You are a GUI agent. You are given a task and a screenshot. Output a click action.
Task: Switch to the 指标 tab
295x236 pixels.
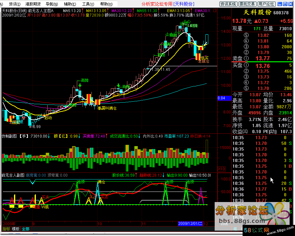[6, 229]
